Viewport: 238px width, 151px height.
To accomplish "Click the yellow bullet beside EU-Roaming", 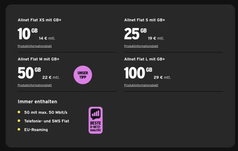I will tap(19, 130).
